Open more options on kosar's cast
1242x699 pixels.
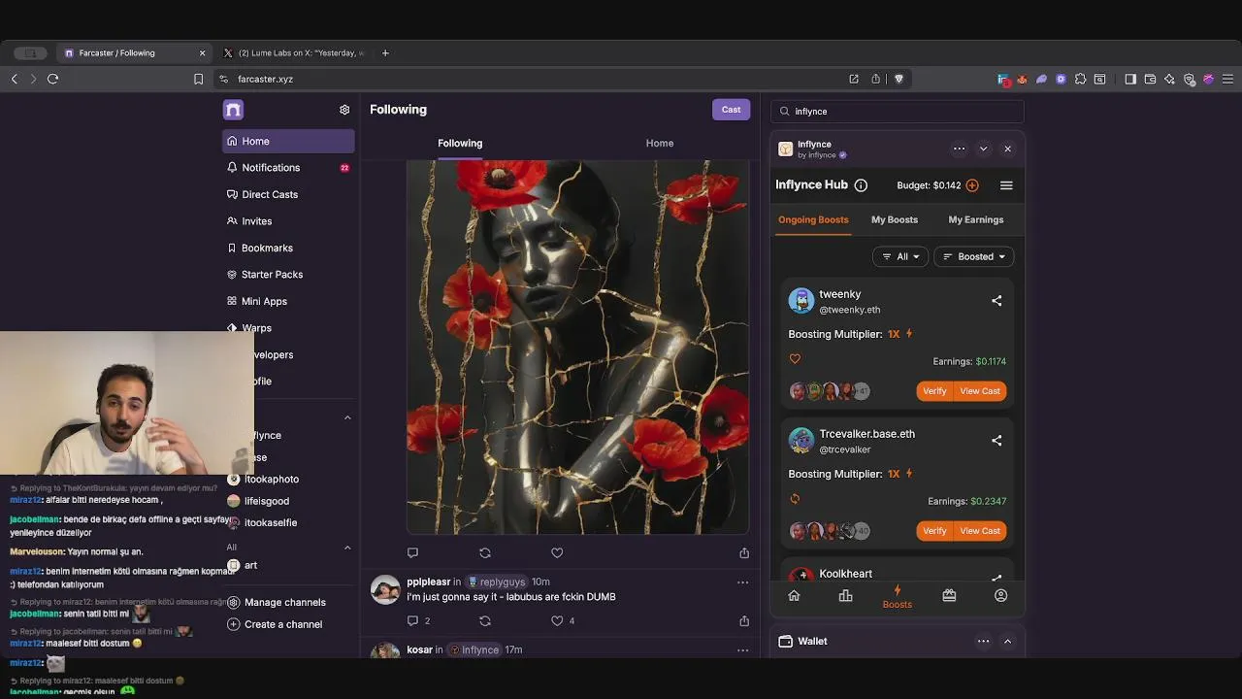pos(742,650)
